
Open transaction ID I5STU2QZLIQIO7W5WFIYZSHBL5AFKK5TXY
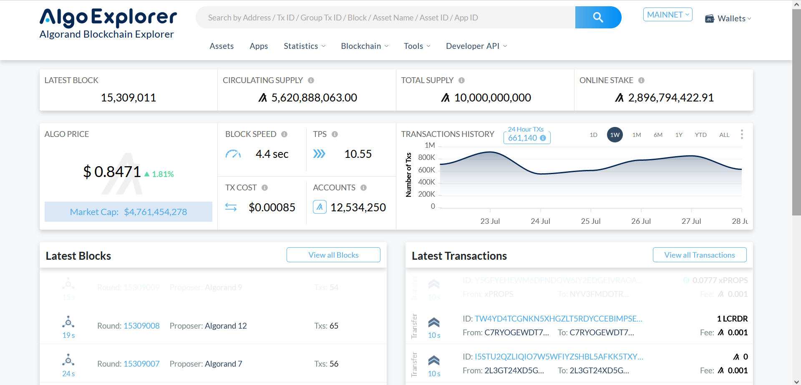click(x=559, y=357)
